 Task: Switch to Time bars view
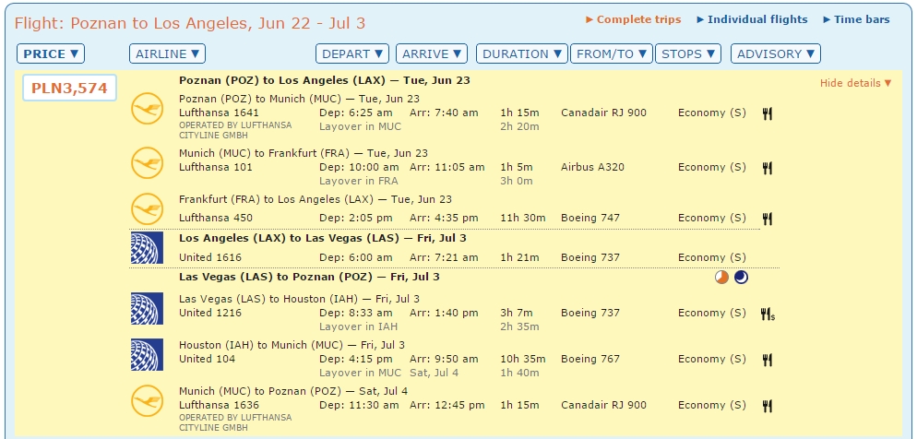point(856,19)
